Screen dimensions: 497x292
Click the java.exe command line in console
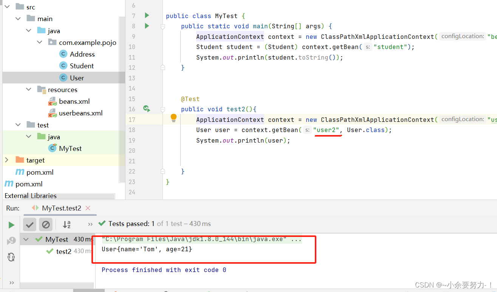click(201, 239)
